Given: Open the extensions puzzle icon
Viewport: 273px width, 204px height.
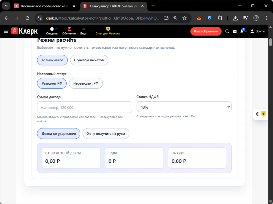Looking at the screenshot, I should pos(220,18).
